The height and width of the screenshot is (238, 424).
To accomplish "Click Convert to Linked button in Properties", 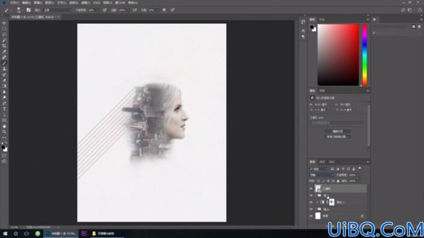I will coord(337,137).
